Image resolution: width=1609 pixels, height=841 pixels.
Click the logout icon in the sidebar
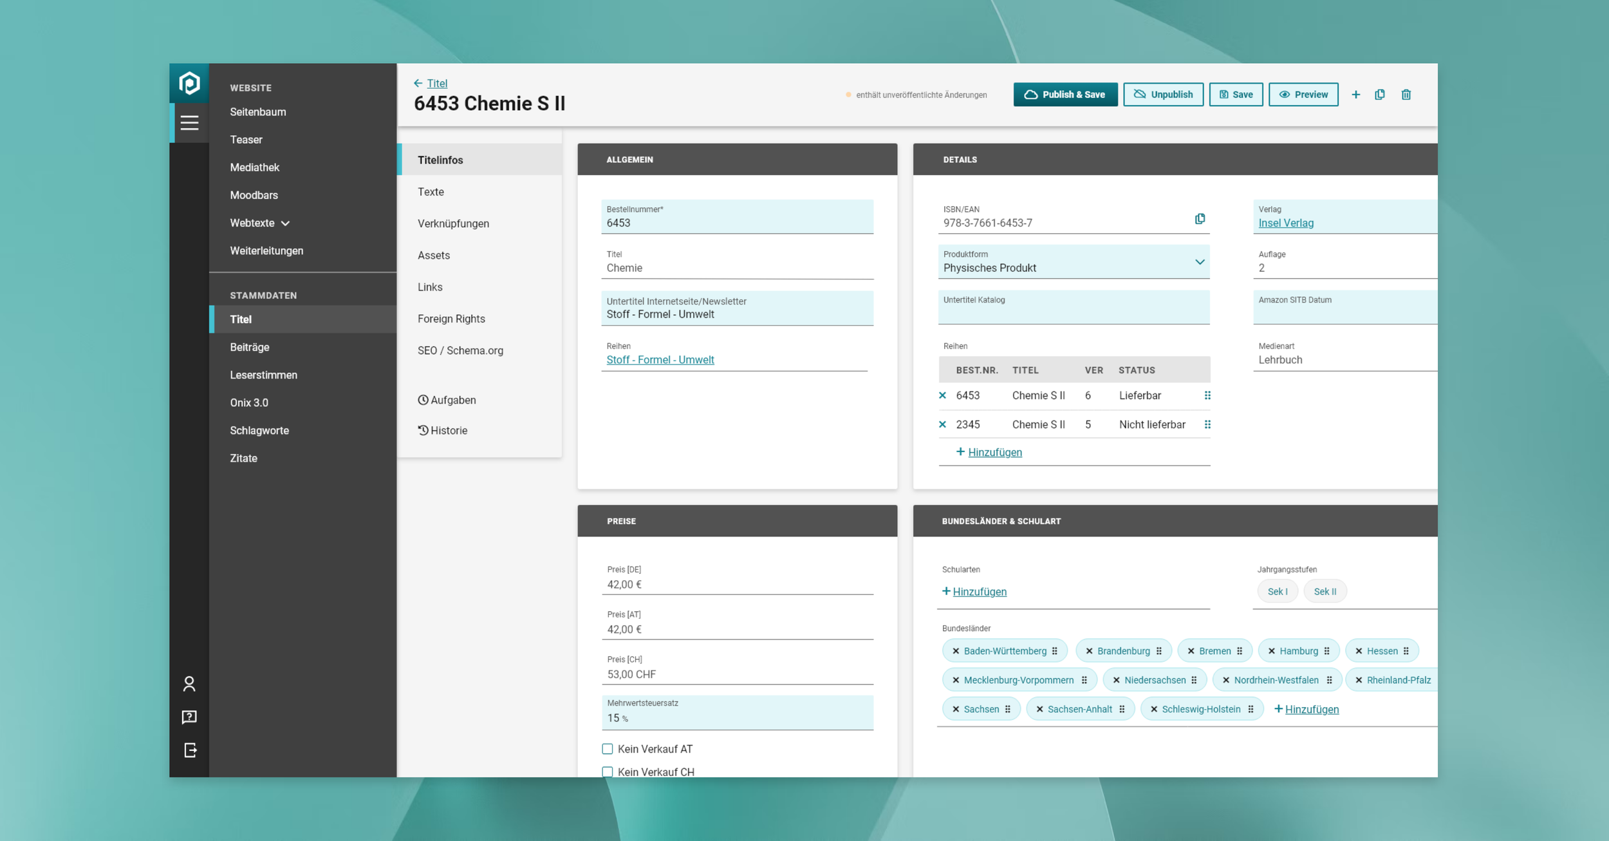(190, 750)
